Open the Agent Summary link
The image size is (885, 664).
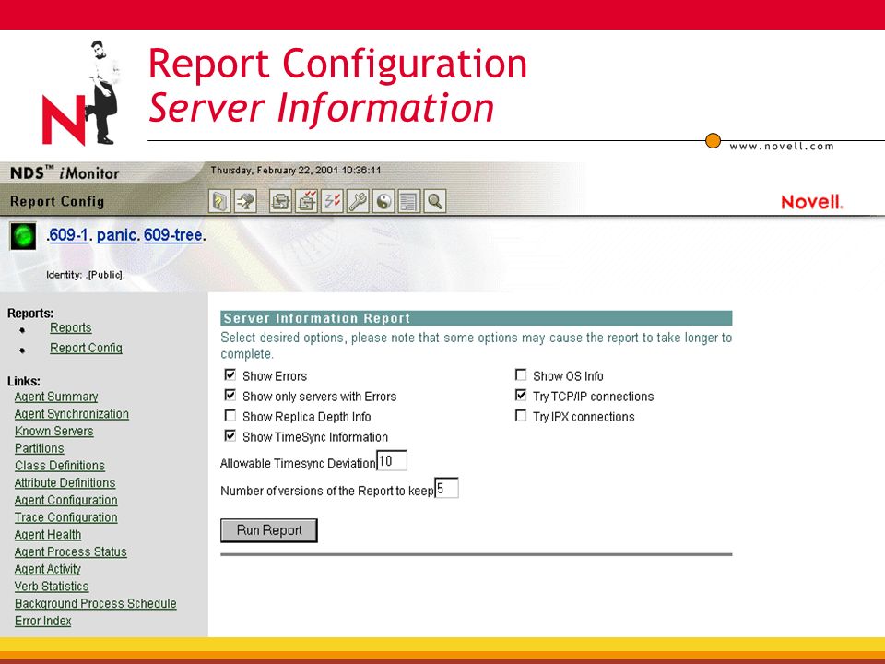coord(56,397)
